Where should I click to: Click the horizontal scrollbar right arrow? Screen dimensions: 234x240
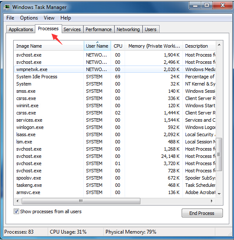coord(212,201)
